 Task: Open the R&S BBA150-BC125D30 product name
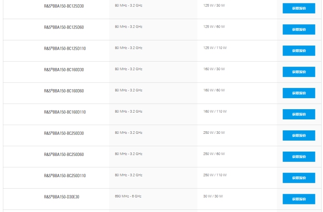64,6
